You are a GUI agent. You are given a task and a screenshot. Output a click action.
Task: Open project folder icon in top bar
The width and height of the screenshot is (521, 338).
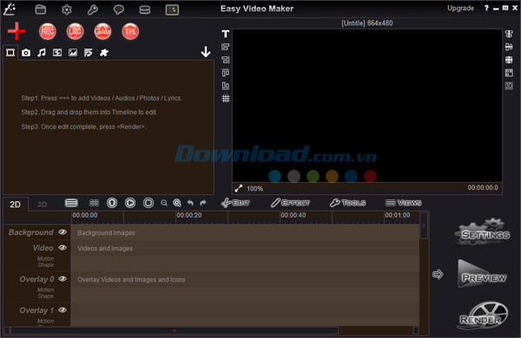click(x=41, y=10)
